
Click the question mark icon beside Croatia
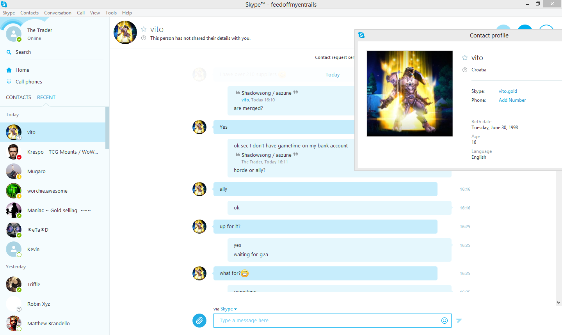(465, 70)
